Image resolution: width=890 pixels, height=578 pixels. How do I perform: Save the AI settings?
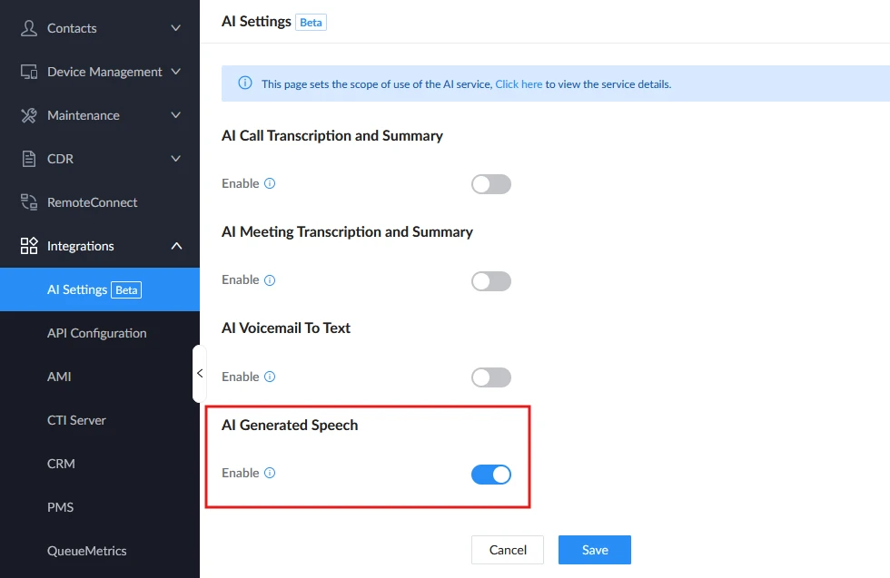[x=594, y=550]
